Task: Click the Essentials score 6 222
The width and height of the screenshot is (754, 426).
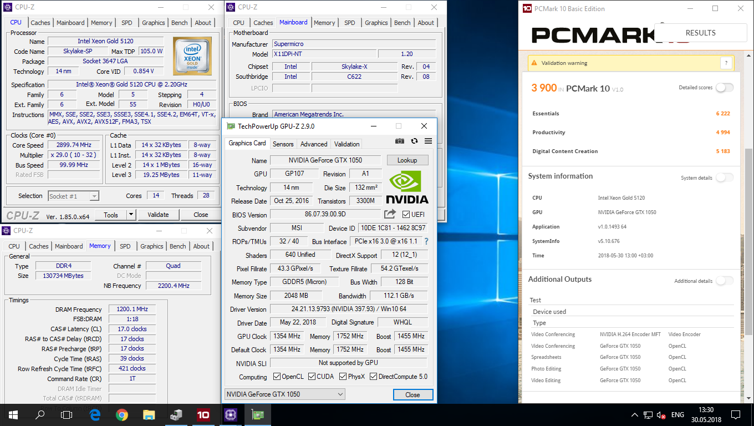Action: (x=723, y=114)
